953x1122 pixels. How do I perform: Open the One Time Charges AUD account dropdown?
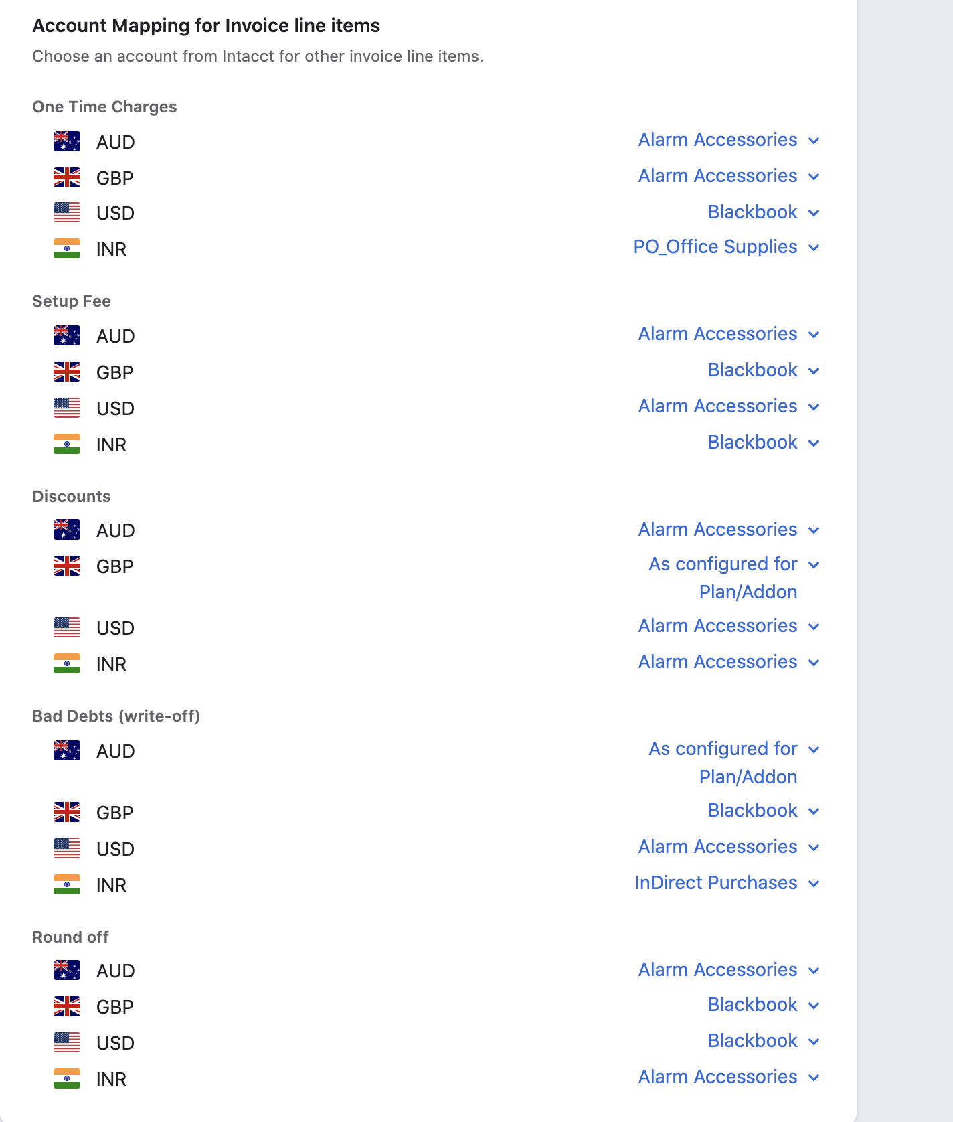pyautogui.click(x=729, y=140)
